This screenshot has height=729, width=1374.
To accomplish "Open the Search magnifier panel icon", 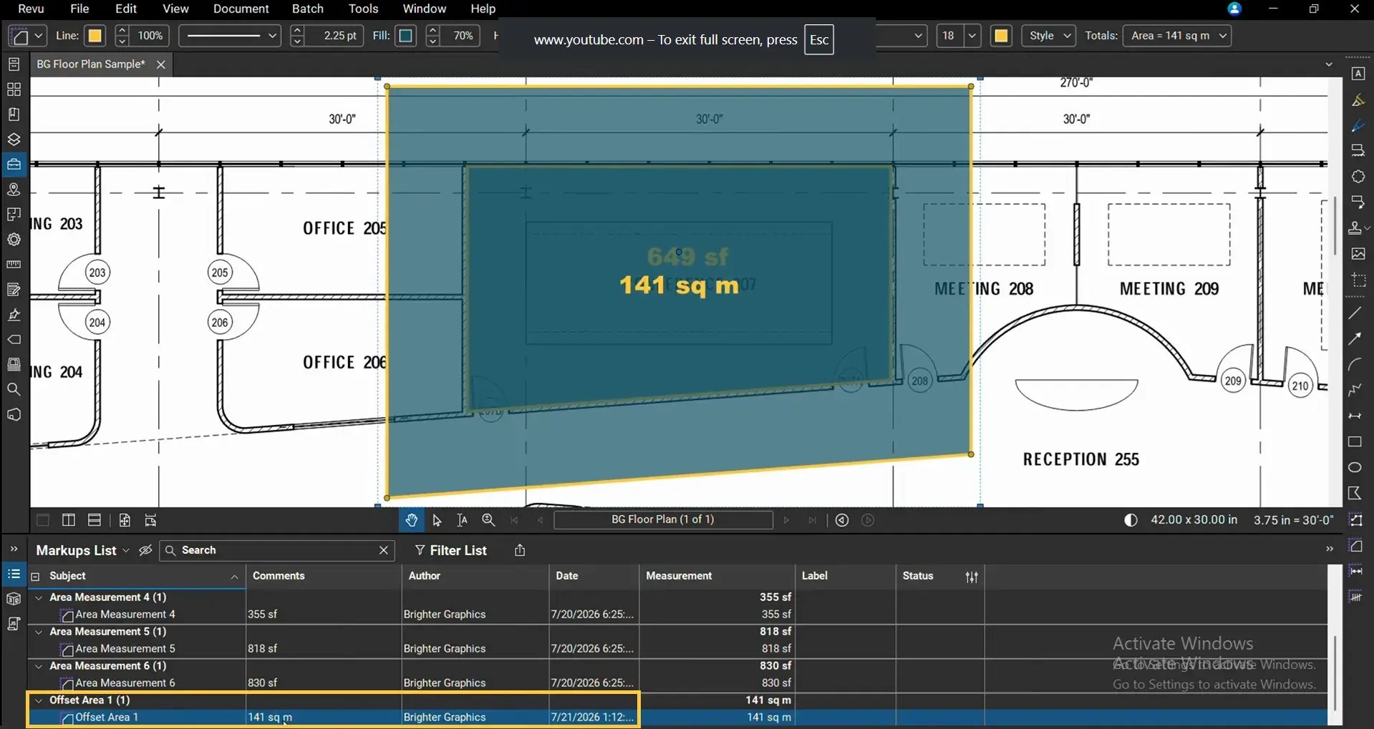I will (x=14, y=390).
